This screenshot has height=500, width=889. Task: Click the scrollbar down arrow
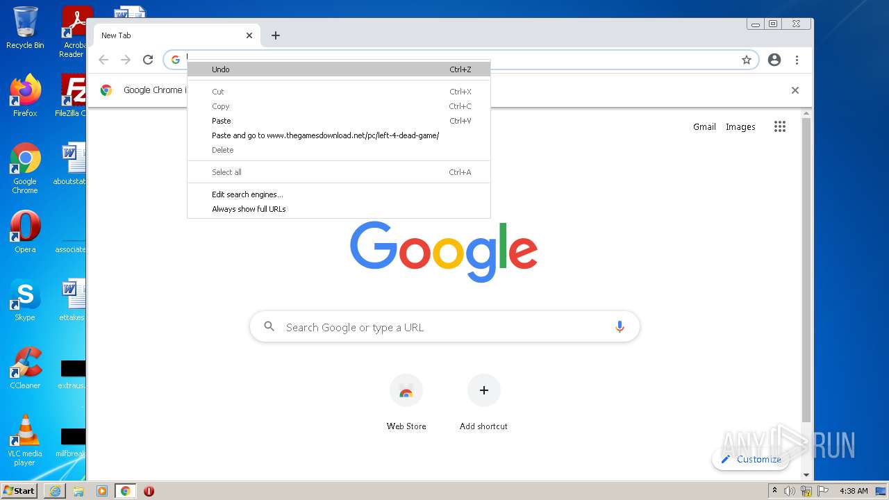(x=806, y=475)
